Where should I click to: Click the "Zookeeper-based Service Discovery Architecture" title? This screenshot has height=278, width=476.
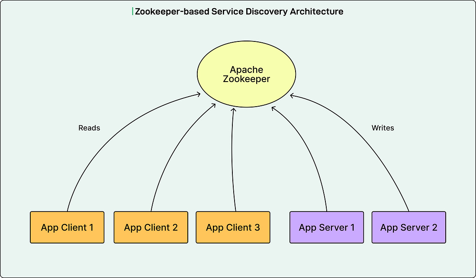click(x=239, y=12)
